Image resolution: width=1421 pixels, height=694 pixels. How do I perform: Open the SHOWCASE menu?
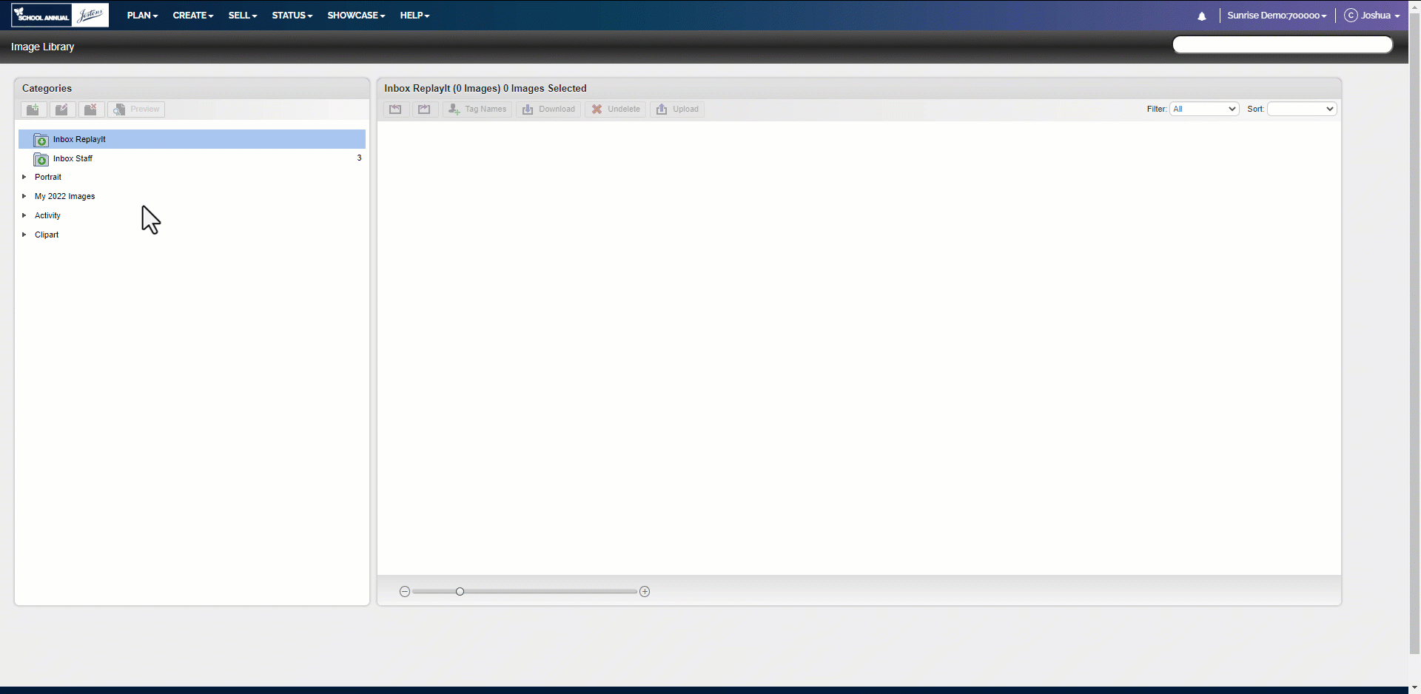click(356, 16)
